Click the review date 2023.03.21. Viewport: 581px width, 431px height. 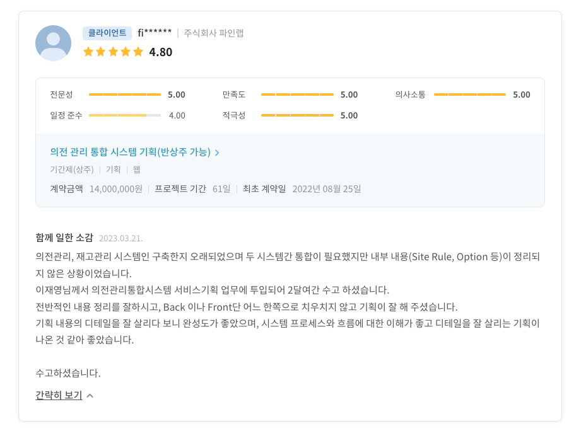coord(120,238)
